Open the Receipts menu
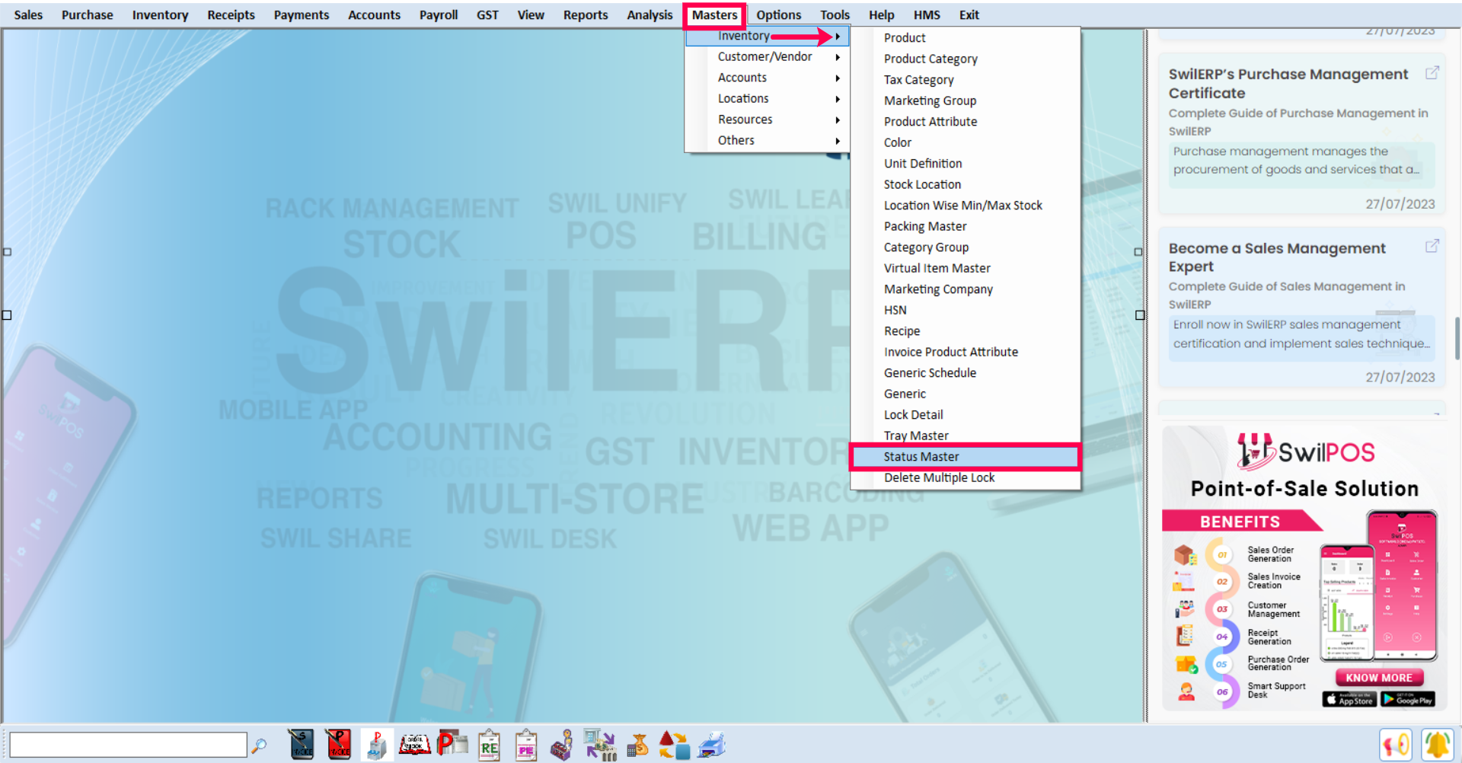The height and width of the screenshot is (763, 1462). tap(231, 15)
